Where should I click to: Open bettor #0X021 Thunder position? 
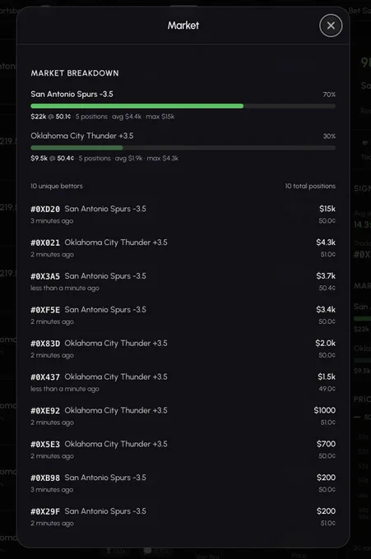[x=183, y=248]
